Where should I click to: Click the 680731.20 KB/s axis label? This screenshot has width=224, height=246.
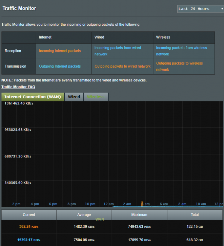(x=18, y=156)
